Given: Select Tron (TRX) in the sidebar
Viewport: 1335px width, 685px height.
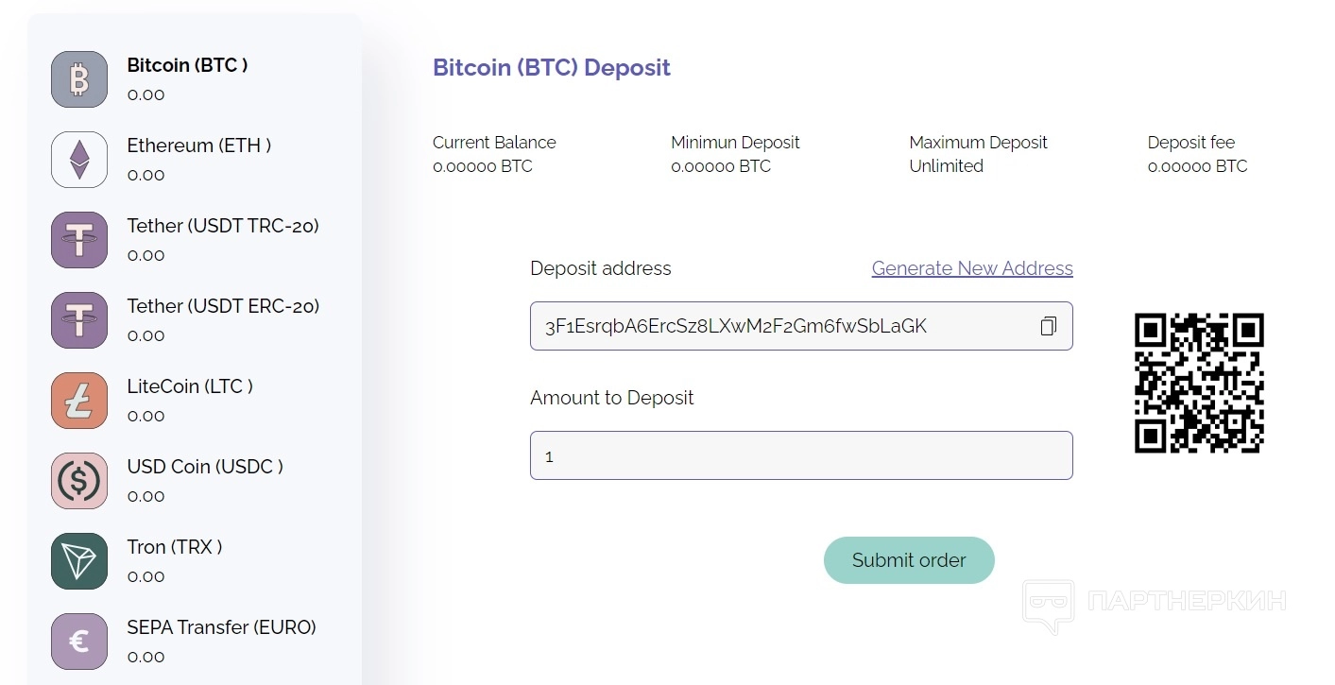Looking at the screenshot, I should 175,548.
